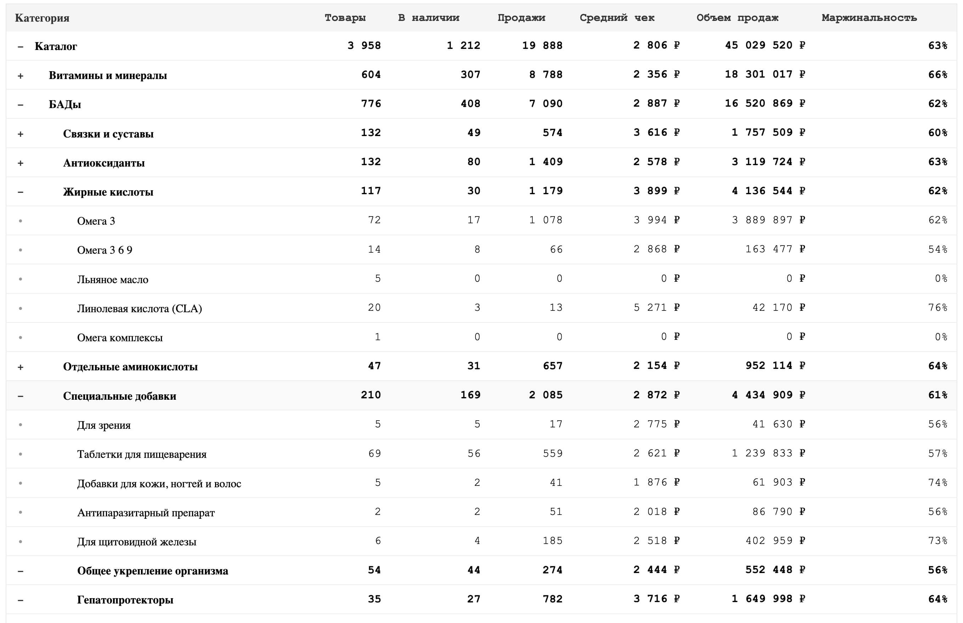Sort by Объем продаж column header

(x=737, y=18)
